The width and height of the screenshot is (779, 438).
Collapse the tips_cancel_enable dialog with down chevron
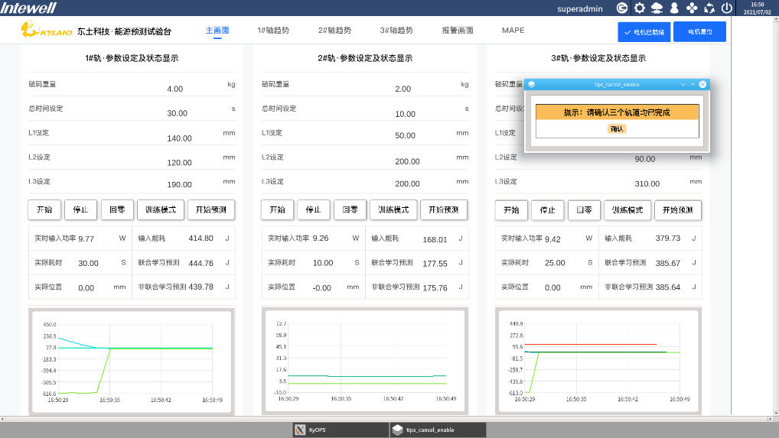click(683, 84)
